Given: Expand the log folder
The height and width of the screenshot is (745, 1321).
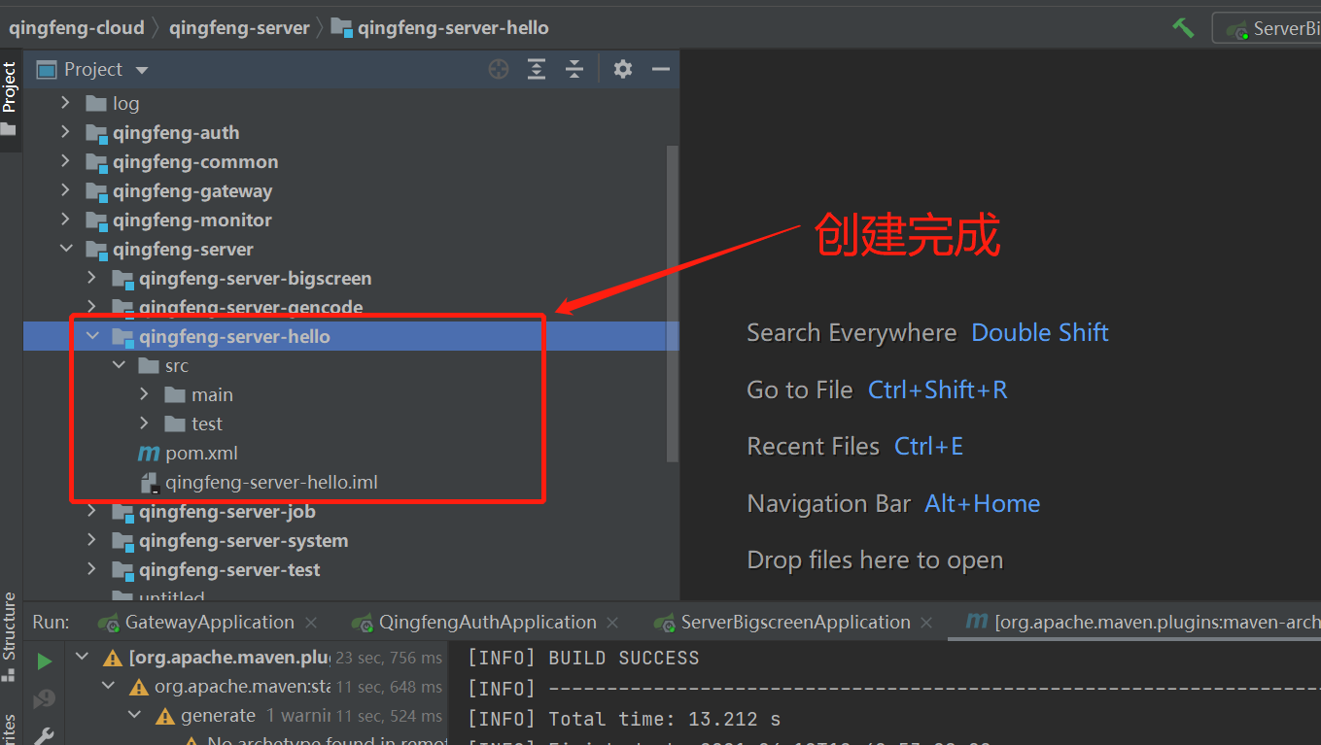Looking at the screenshot, I should [x=65, y=103].
